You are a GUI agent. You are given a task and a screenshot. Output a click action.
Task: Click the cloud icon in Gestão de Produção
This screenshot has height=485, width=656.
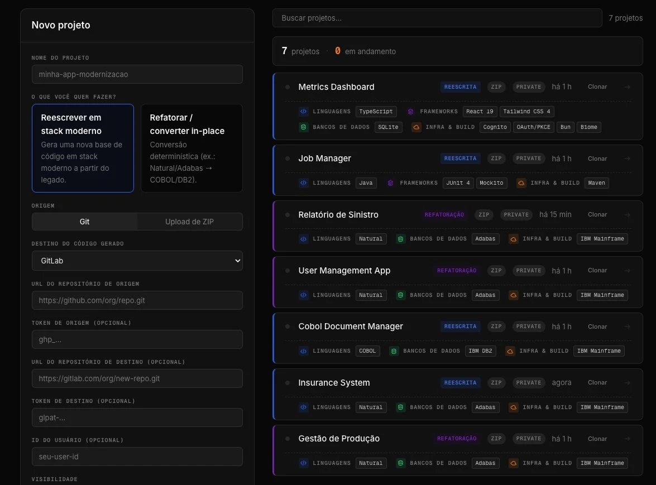(513, 463)
